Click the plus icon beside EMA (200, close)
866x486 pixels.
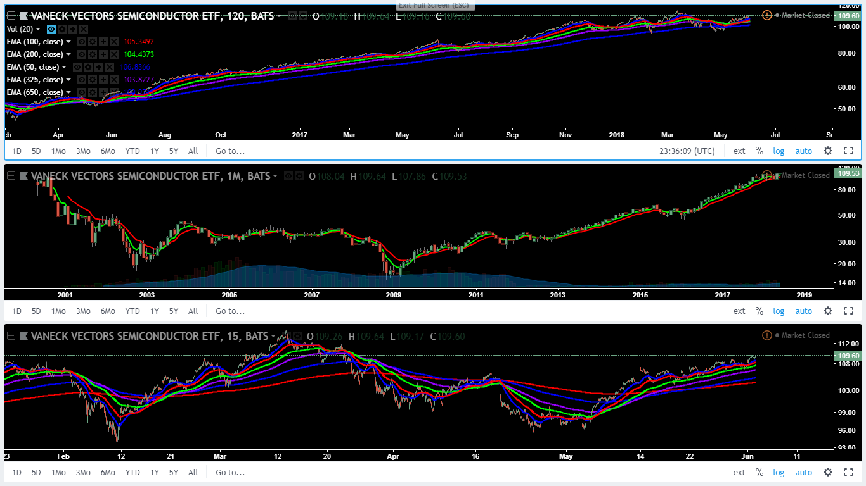click(x=103, y=54)
